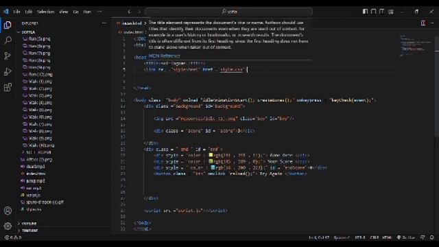Open Walk (10).png in explorer
This screenshot has height=247, width=439.
[x=41, y=145]
